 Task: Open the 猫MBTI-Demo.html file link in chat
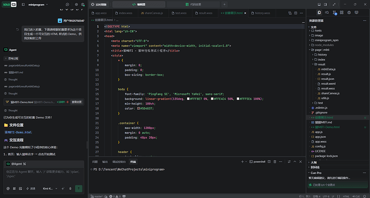(18, 132)
